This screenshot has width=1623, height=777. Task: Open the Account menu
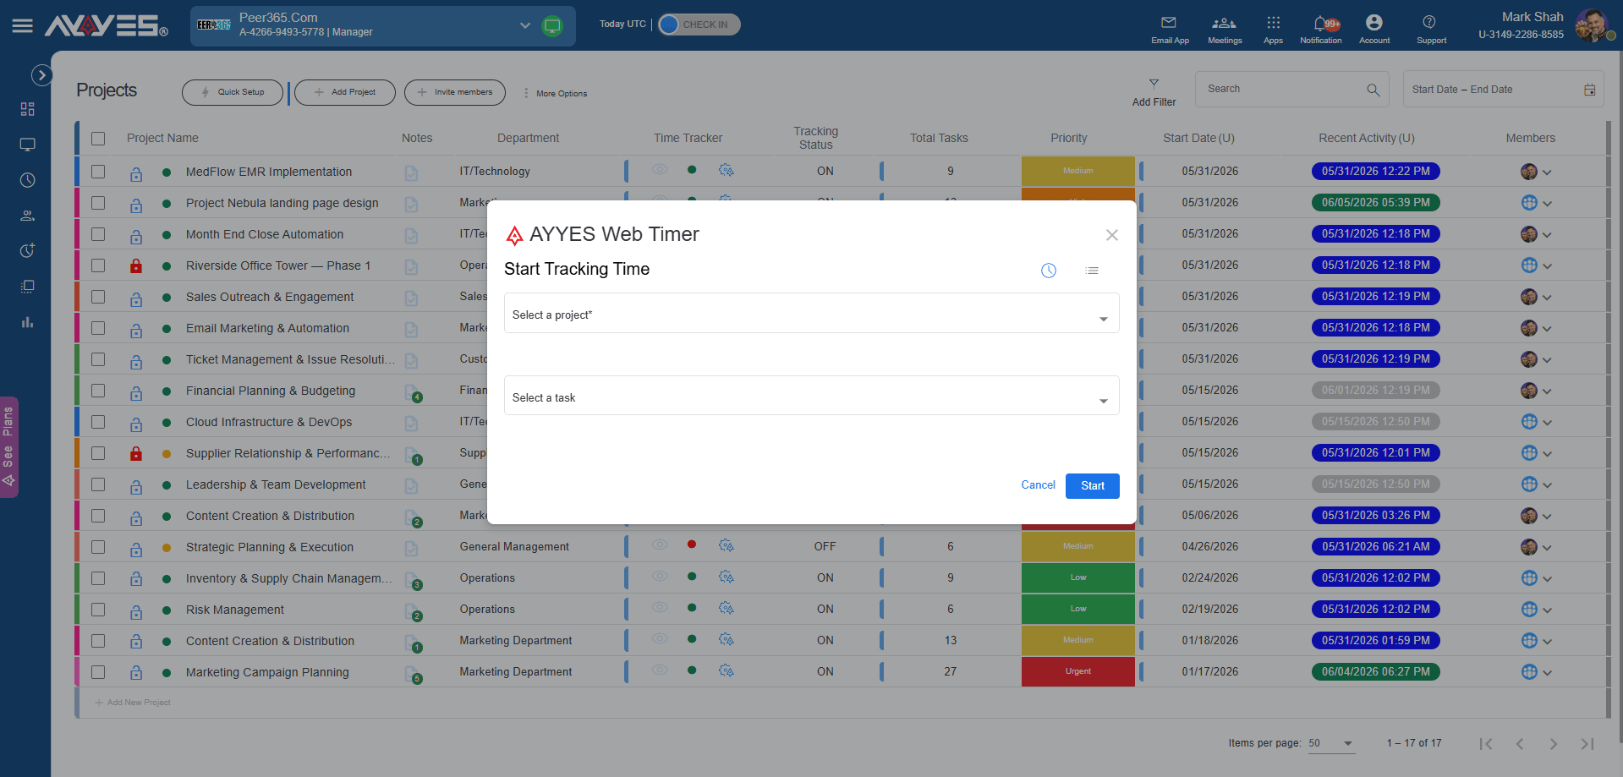click(1374, 29)
